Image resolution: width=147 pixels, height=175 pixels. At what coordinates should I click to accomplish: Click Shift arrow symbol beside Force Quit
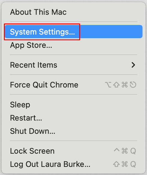116,85
